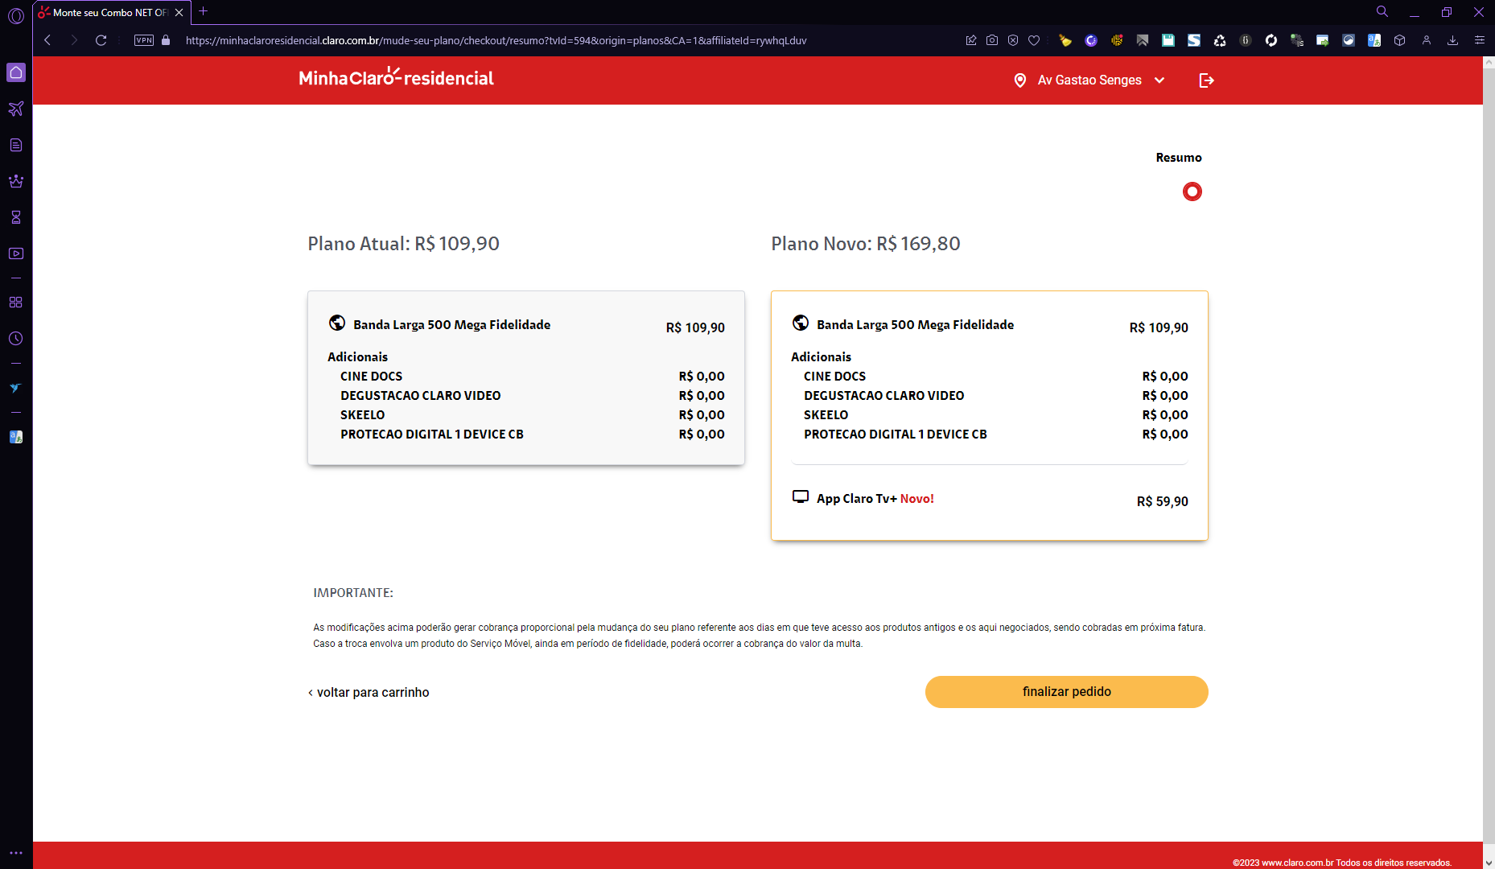Click the logout icon in the header

coord(1206,80)
